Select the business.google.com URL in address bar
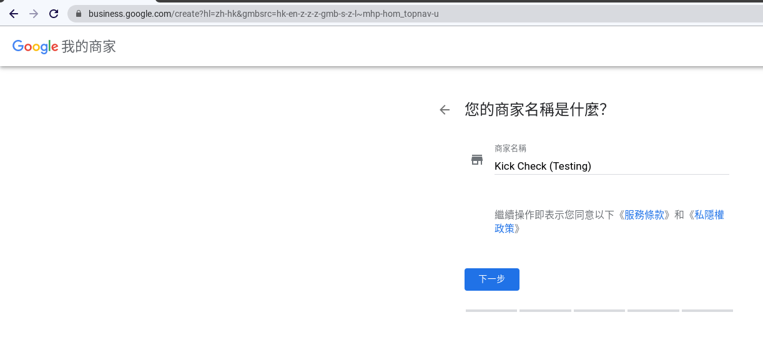 pos(263,14)
